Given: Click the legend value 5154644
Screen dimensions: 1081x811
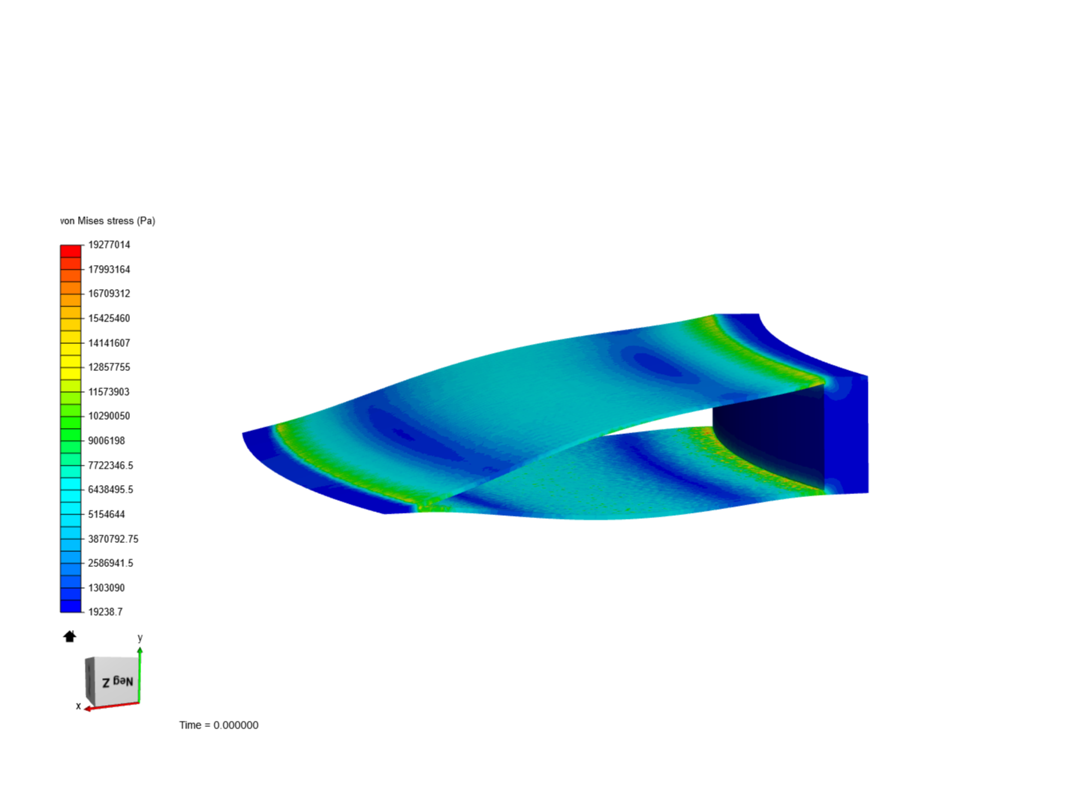Looking at the screenshot, I should point(107,514).
